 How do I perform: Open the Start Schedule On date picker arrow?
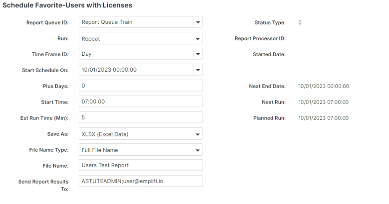[198, 70]
